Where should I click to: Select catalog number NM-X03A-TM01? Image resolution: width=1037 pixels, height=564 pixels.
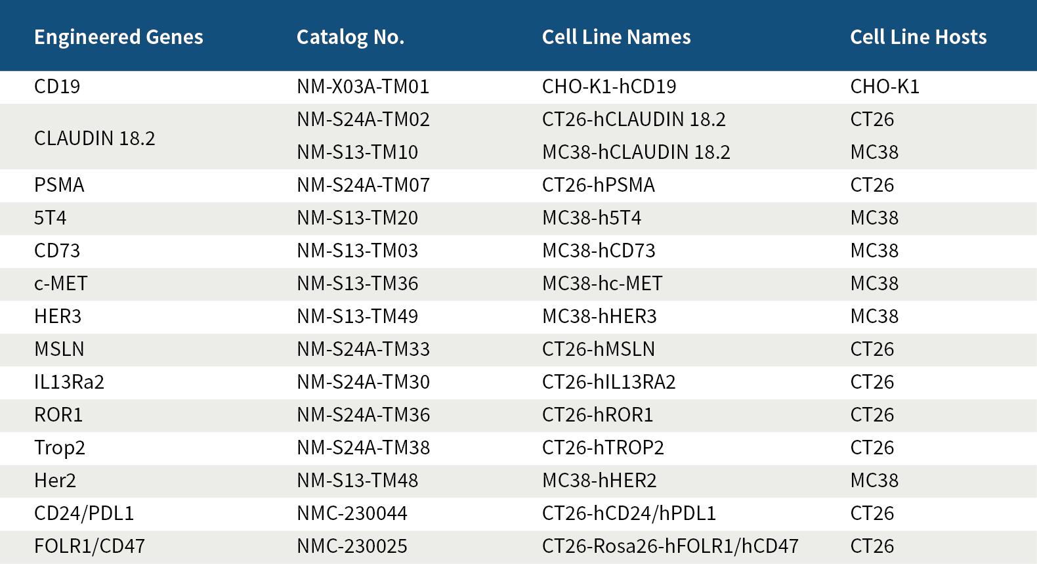point(362,87)
